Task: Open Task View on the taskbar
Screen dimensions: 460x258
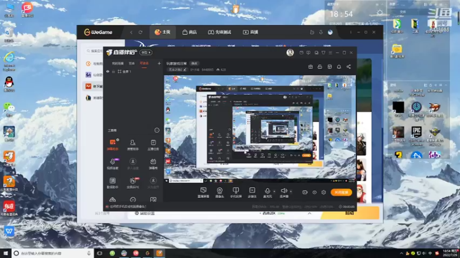Action: (x=99, y=253)
